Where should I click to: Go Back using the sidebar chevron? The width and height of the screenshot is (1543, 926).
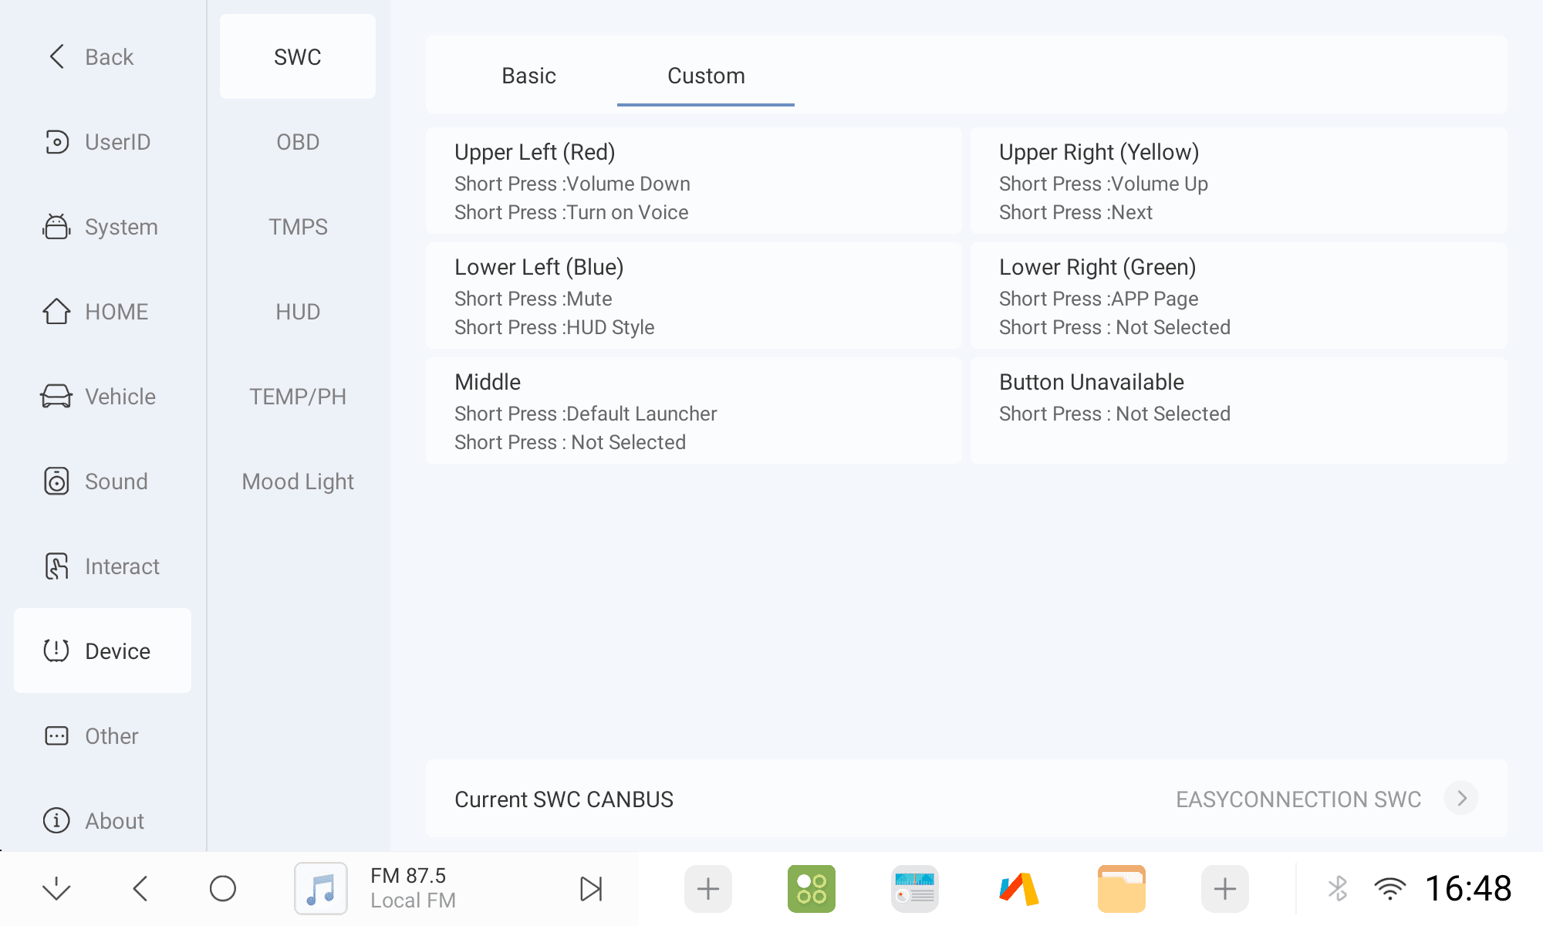(57, 56)
